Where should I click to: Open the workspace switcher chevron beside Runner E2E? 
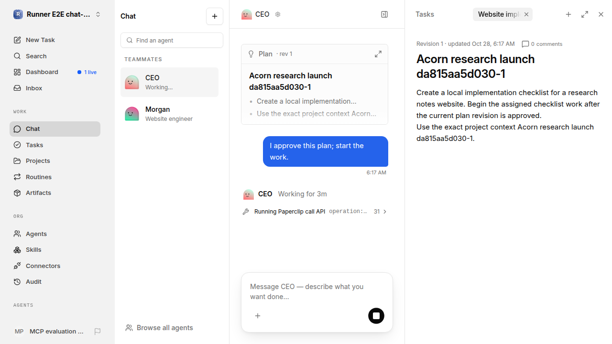click(98, 14)
